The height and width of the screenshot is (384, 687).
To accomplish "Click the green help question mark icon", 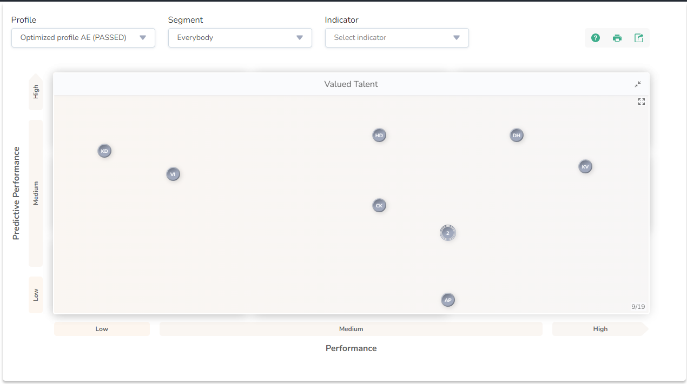I will coord(596,38).
